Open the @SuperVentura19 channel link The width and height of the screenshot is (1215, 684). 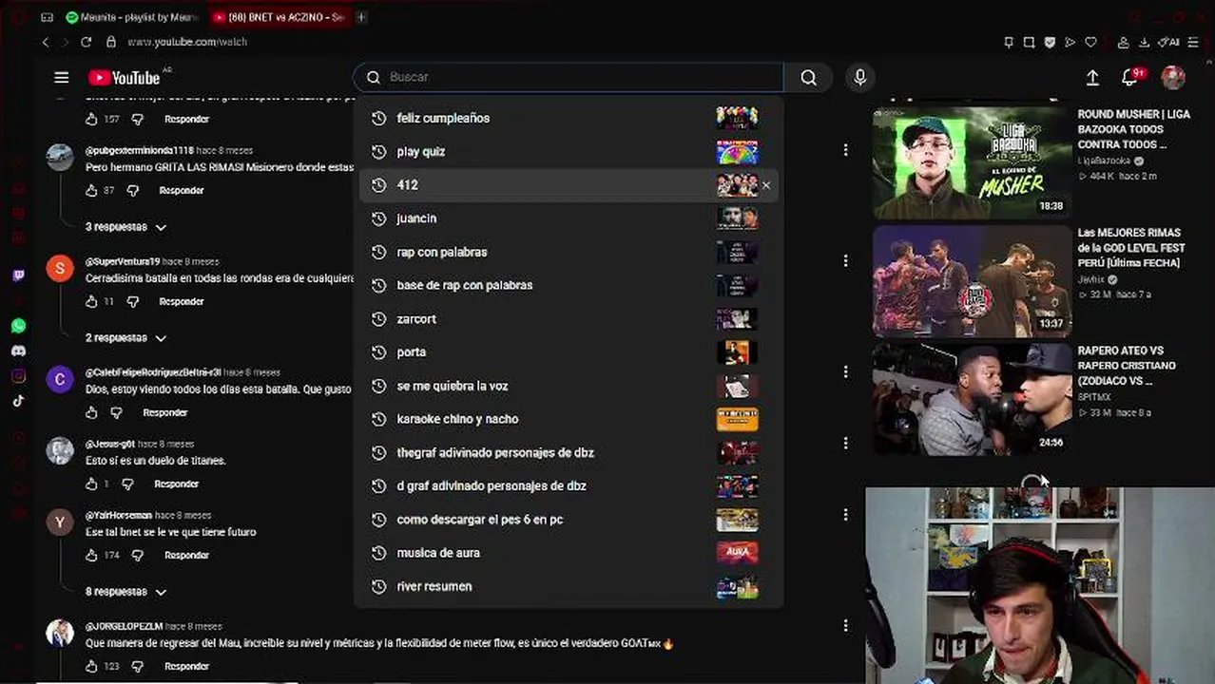coord(123,261)
